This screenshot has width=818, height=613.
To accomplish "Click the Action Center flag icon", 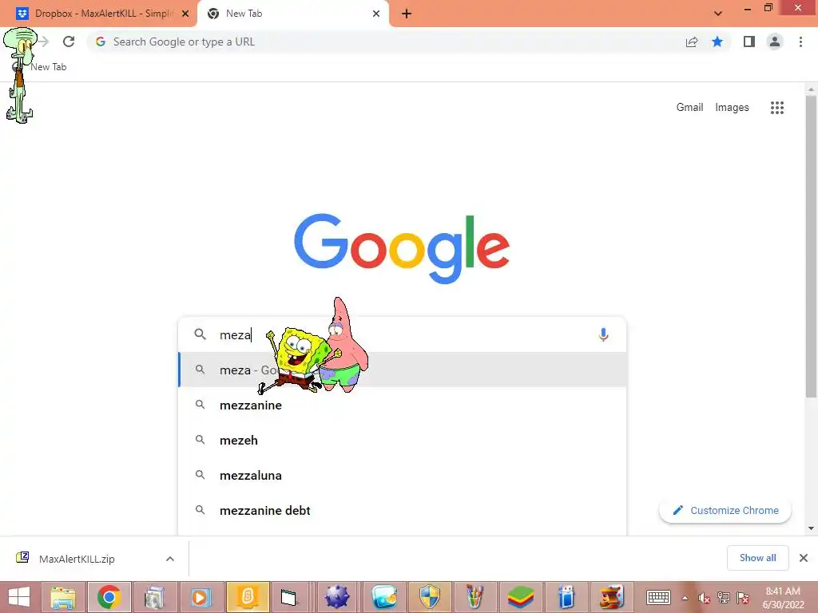I will pyautogui.click(x=743, y=598).
